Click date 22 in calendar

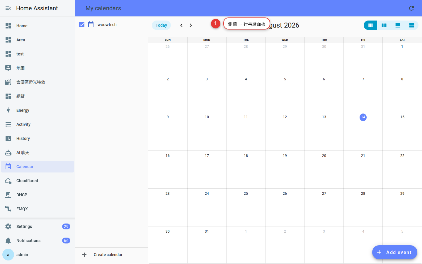[402, 156]
